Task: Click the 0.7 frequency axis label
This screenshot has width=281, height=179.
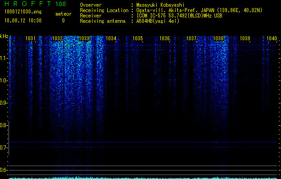Action: (x=4, y=148)
